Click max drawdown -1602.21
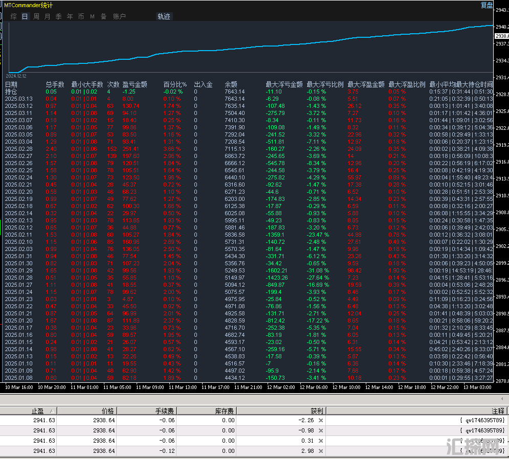The width and height of the screenshot is (509, 459). click(277, 270)
